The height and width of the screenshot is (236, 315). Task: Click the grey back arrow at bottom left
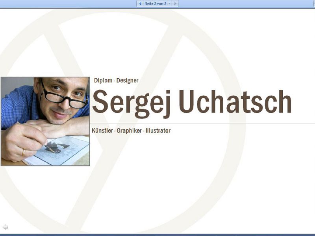tap(5, 227)
